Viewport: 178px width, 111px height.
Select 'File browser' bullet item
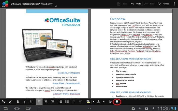[121, 71]
